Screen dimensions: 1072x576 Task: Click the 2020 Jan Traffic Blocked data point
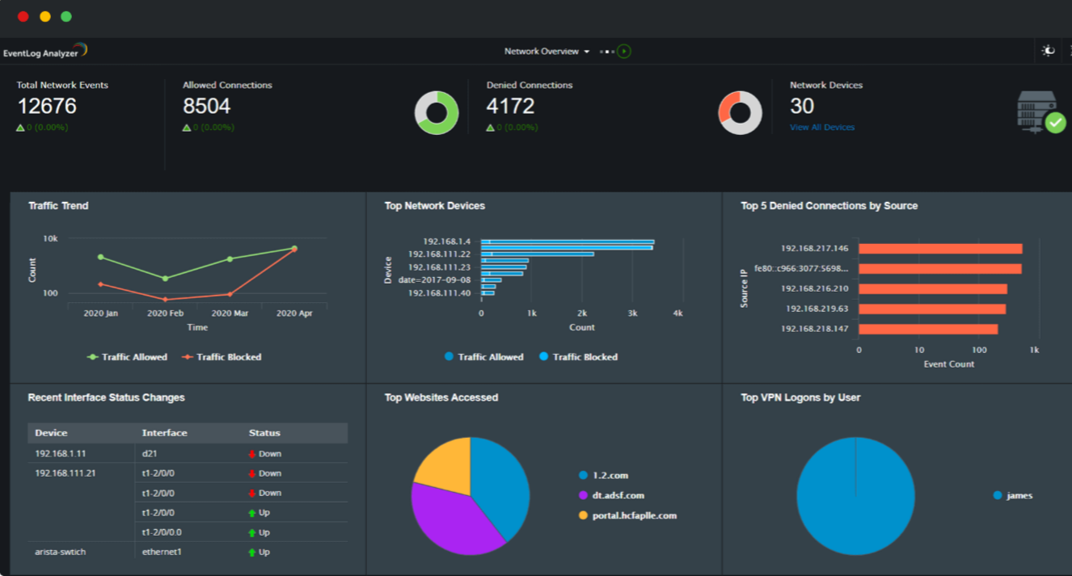point(100,284)
